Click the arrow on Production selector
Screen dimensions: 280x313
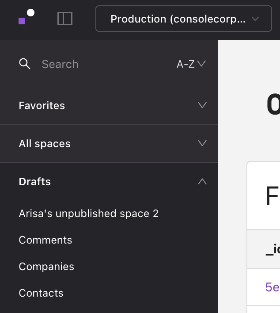255,19
